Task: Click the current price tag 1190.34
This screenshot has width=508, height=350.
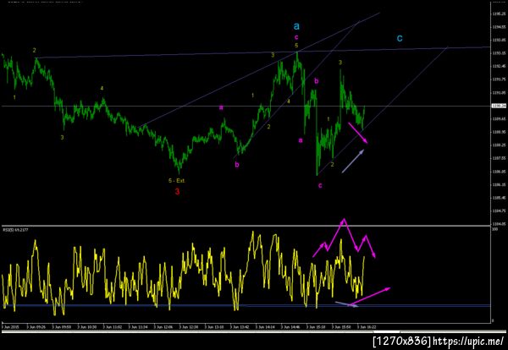Action: pos(500,106)
